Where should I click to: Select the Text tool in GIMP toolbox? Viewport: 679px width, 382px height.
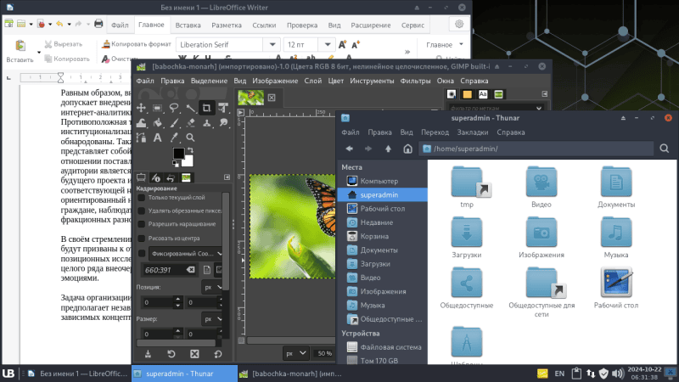click(158, 138)
